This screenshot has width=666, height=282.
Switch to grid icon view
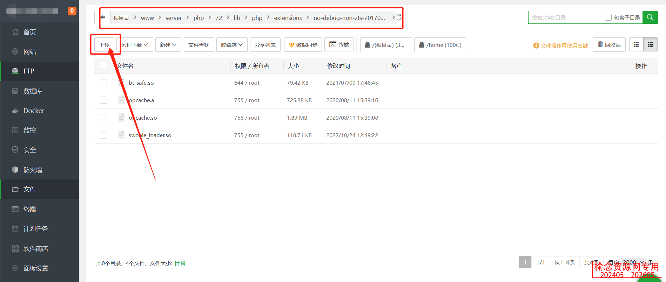636,44
